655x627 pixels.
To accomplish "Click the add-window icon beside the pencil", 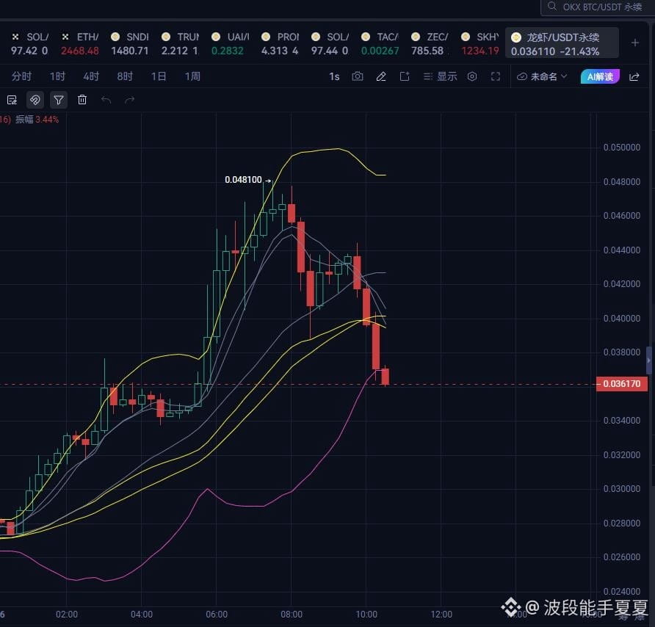I will point(405,76).
